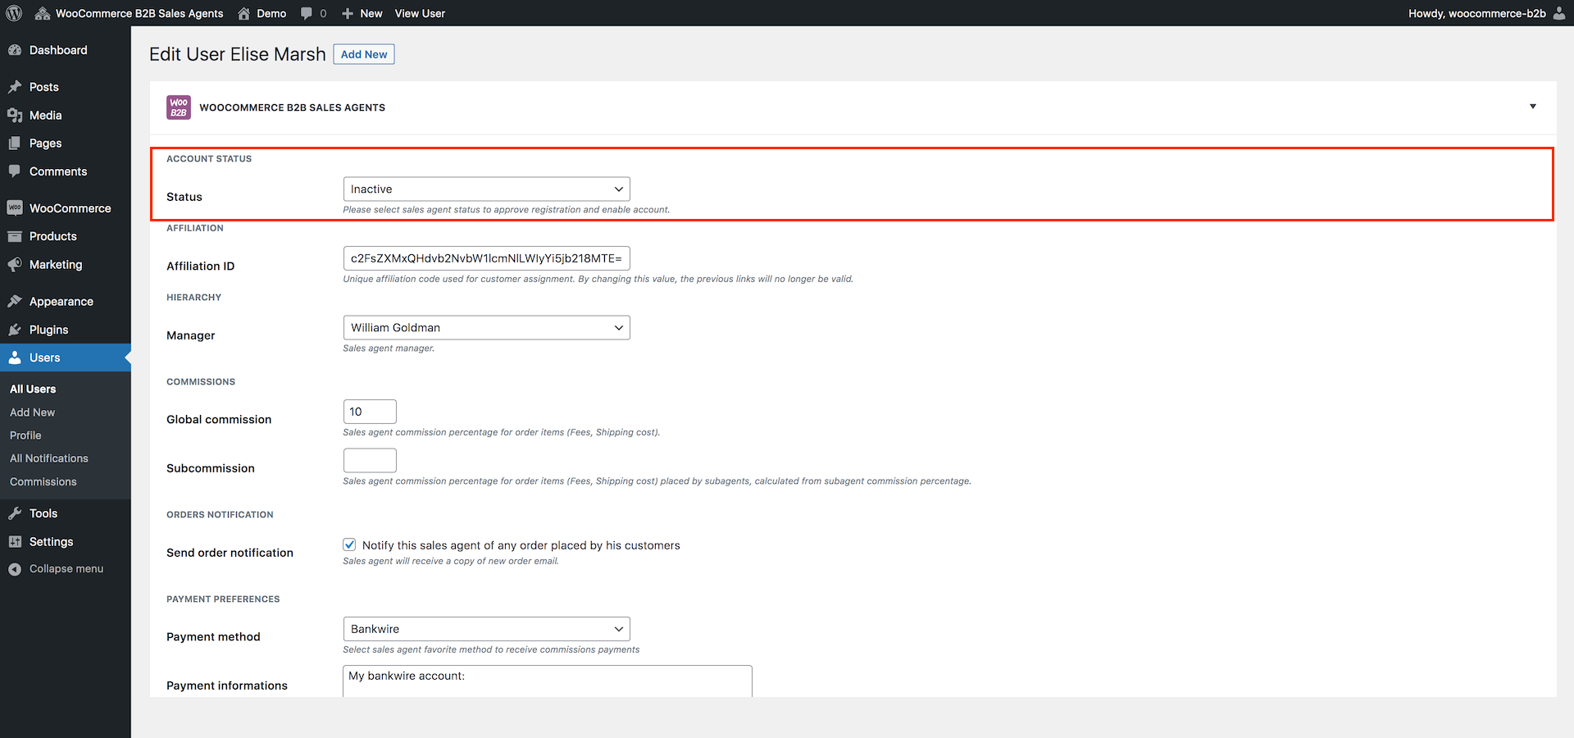Screen dimensions: 1574x738
Task: Click the WooCommerce B2B Sales Agents site name
Action: [139, 13]
